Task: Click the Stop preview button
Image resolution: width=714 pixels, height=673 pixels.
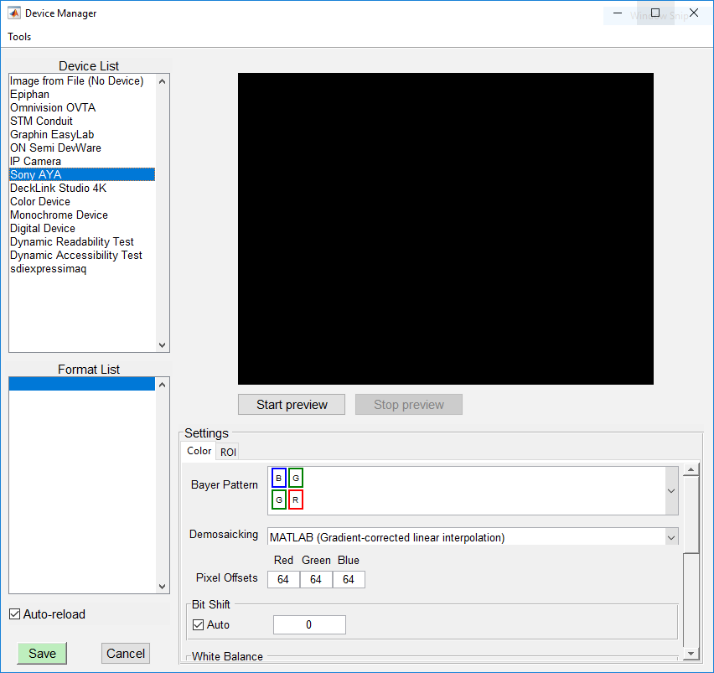Action: [x=409, y=404]
